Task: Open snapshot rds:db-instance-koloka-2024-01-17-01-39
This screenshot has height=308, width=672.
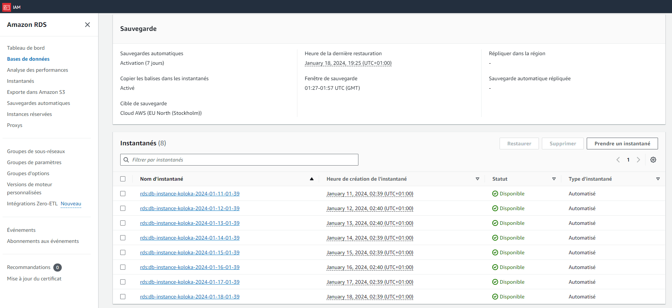Action: coord(190,282)
